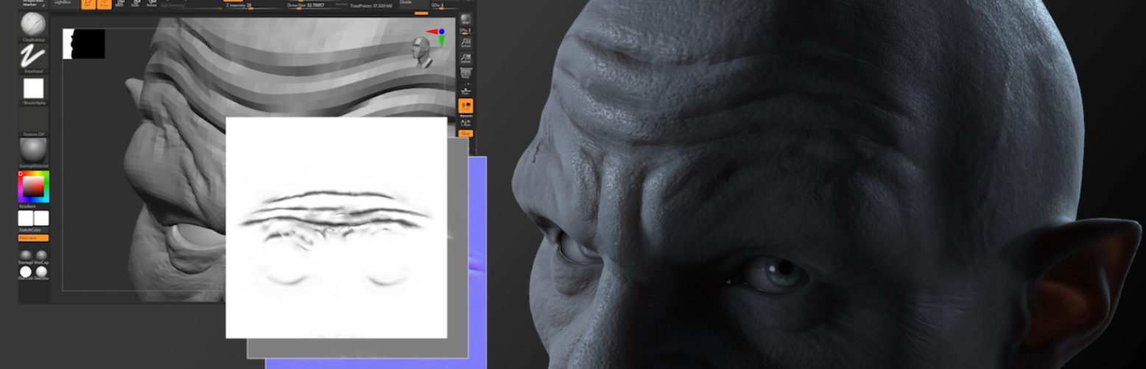Adjust the SDiv subdivision slider
Screen dimensions: 1146x369
click(446, 5)
